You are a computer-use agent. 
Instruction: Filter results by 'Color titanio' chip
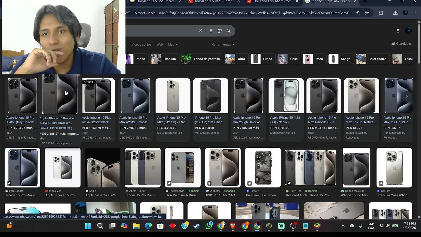point(372,59)
